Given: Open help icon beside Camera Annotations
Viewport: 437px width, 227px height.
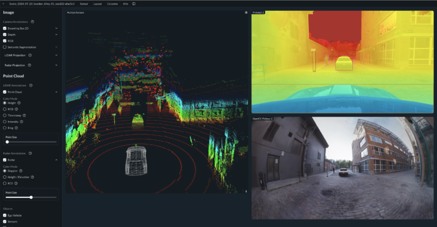Looking at the screenshot, I should tap(32, 22).
